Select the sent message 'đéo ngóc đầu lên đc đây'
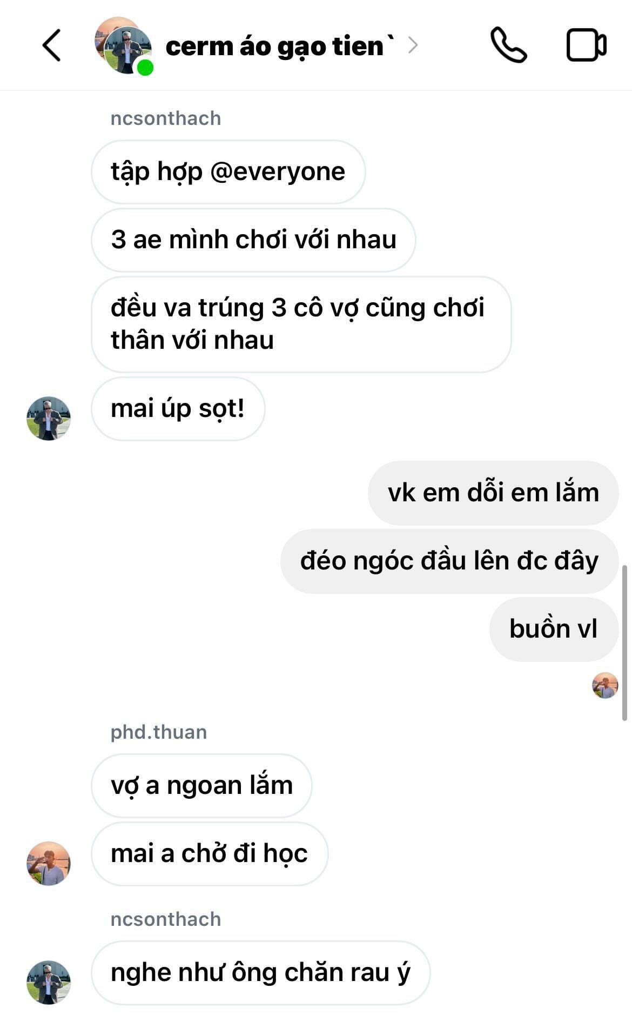Screen dimensions: 632x1014 449,561
